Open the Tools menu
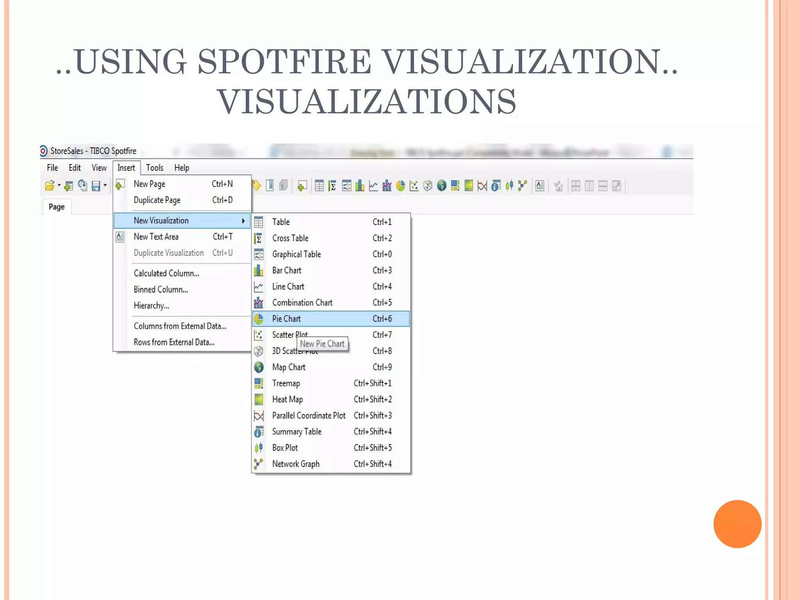Viewport: 800px width, 600px height. [155, 168]
